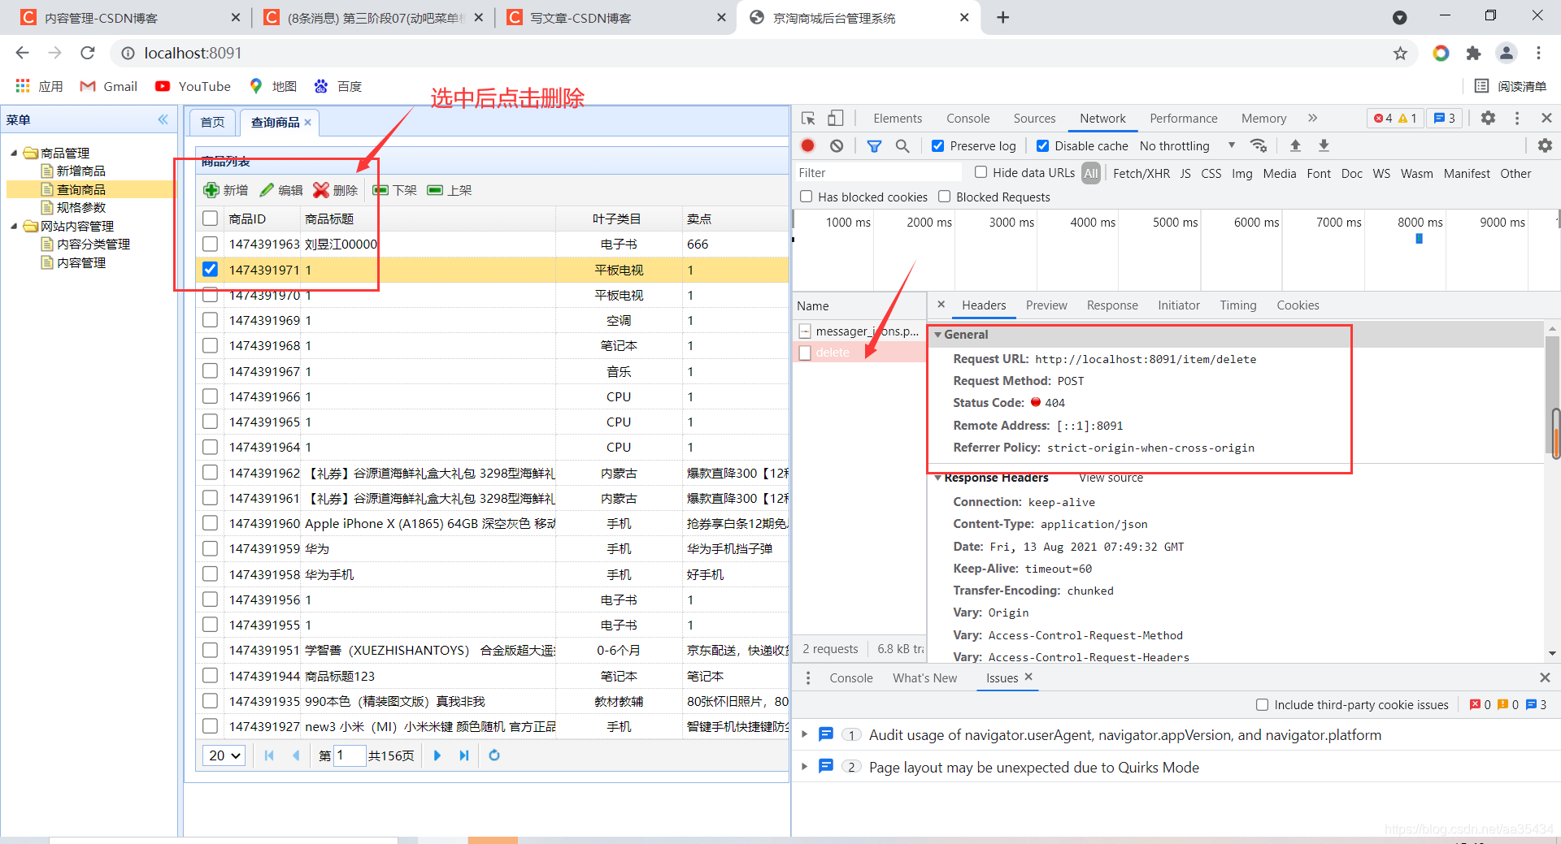Open Network settings gear icon
1561x844 pixels.
[x=1545, y=145]
